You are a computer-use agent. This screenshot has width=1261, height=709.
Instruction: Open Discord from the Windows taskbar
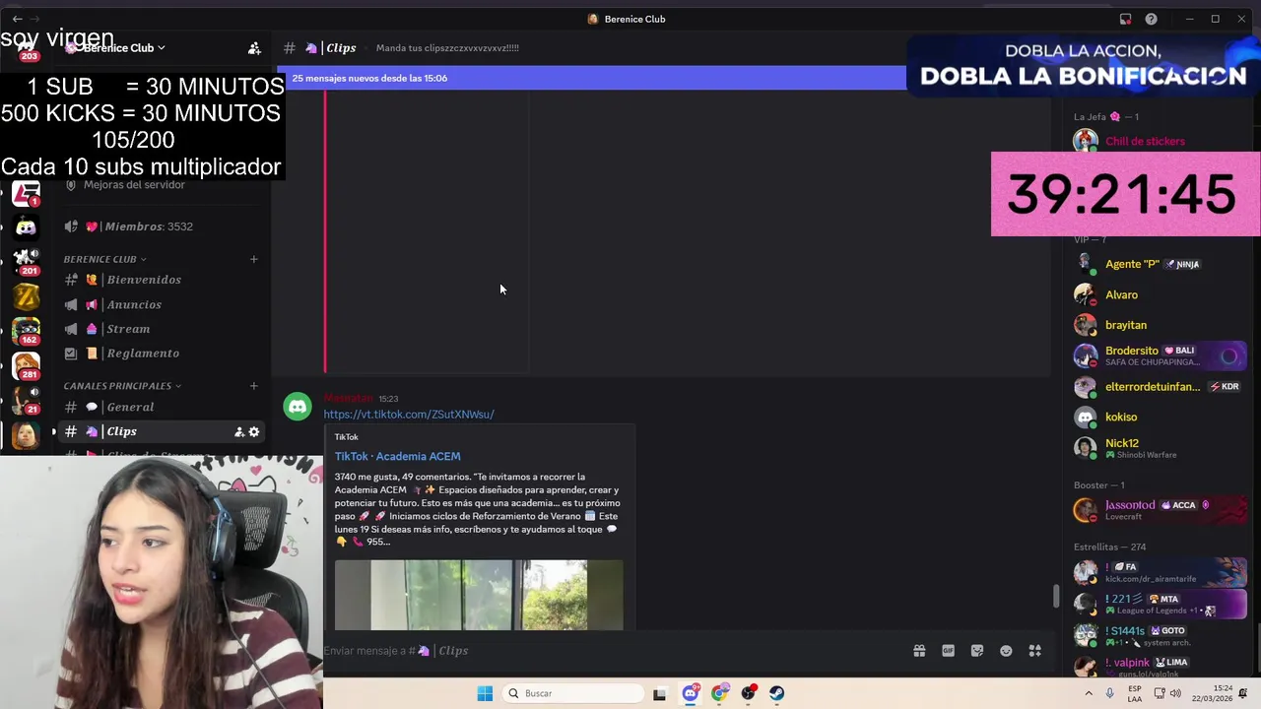coord(691,693)
